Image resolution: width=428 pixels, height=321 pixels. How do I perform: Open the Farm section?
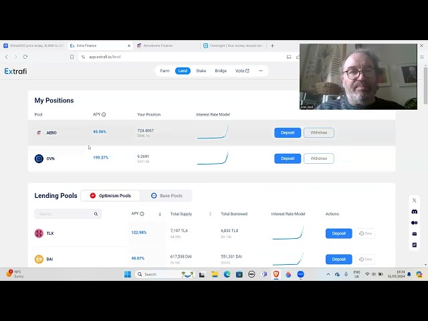pyautogui.click(x=165, y=71)
